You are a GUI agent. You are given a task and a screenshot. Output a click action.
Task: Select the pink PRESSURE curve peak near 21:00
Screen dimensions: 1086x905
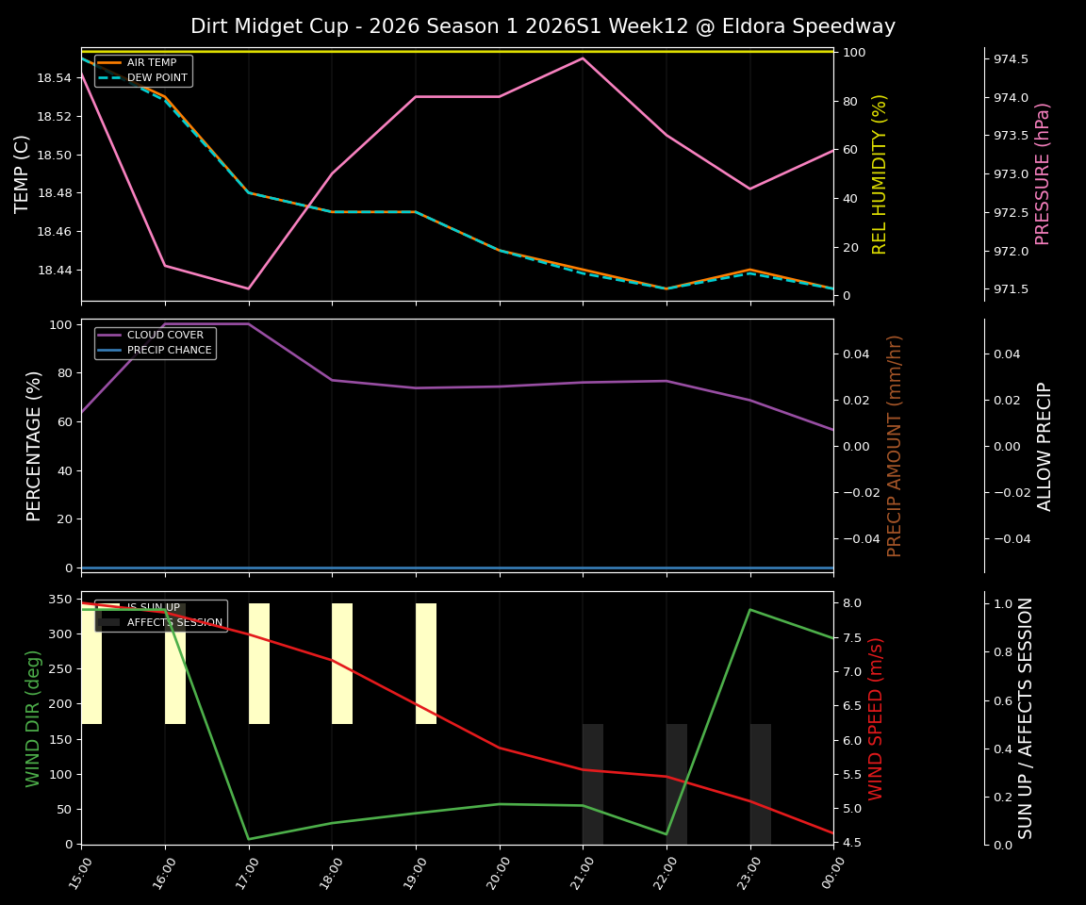point(581,58)
